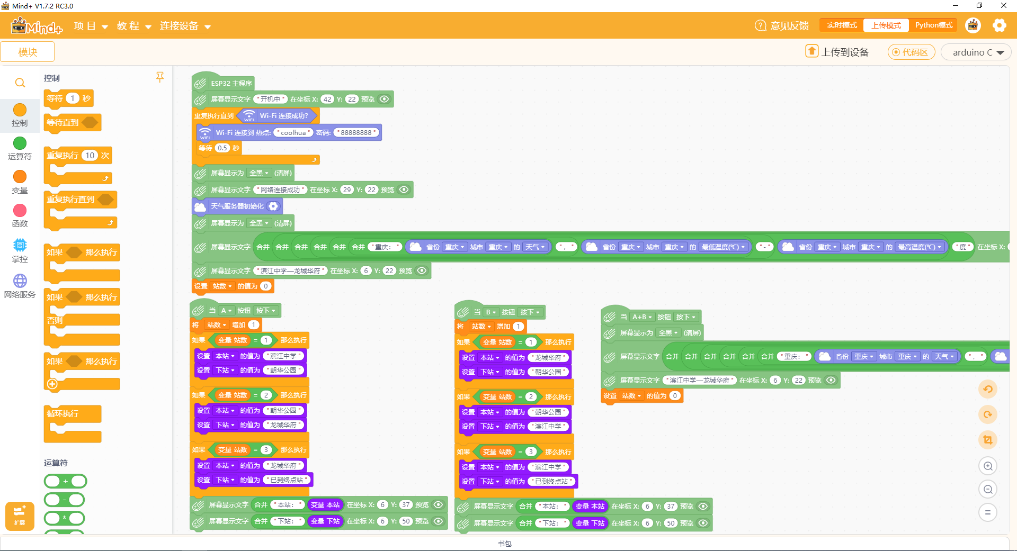Open the 教程 menu

tap(134, 26)
